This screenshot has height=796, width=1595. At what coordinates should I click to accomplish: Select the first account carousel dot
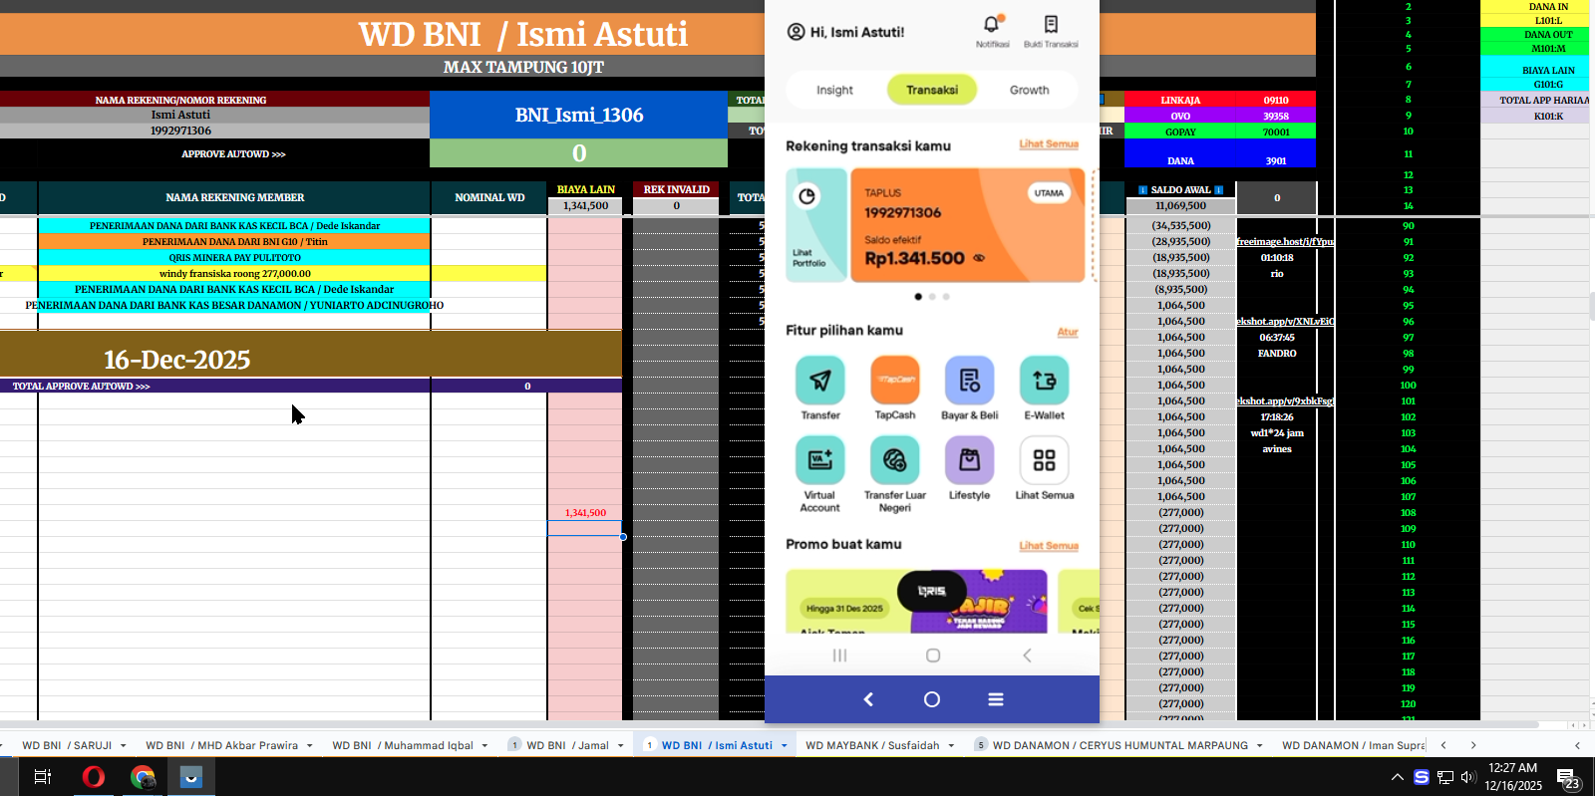coord(918,297)
